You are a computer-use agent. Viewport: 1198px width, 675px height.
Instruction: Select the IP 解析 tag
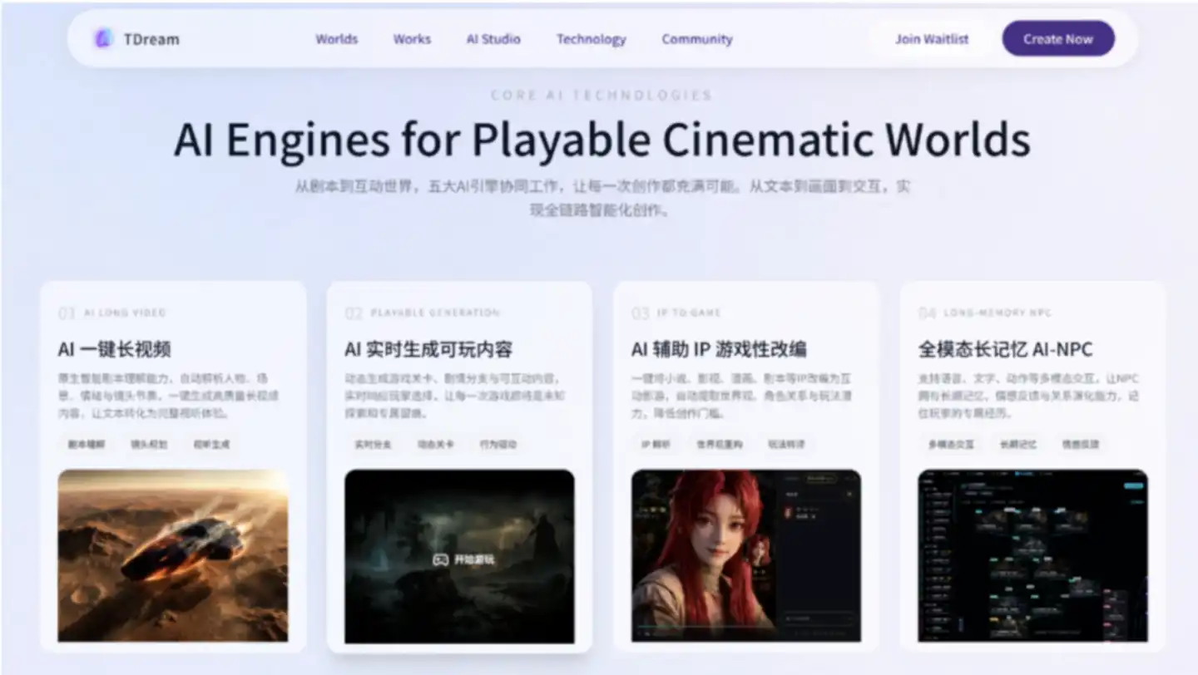pyautogui.click(x=656, y=444)
